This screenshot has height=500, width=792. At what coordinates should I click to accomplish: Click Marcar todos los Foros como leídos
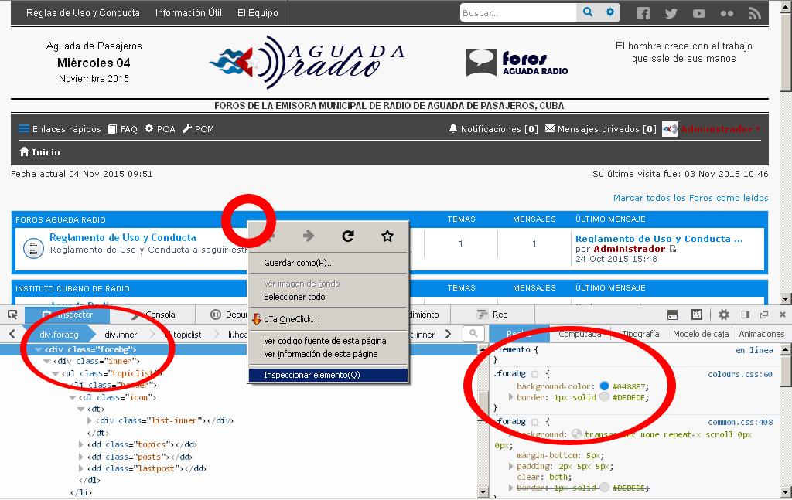[x=691, y=198]
